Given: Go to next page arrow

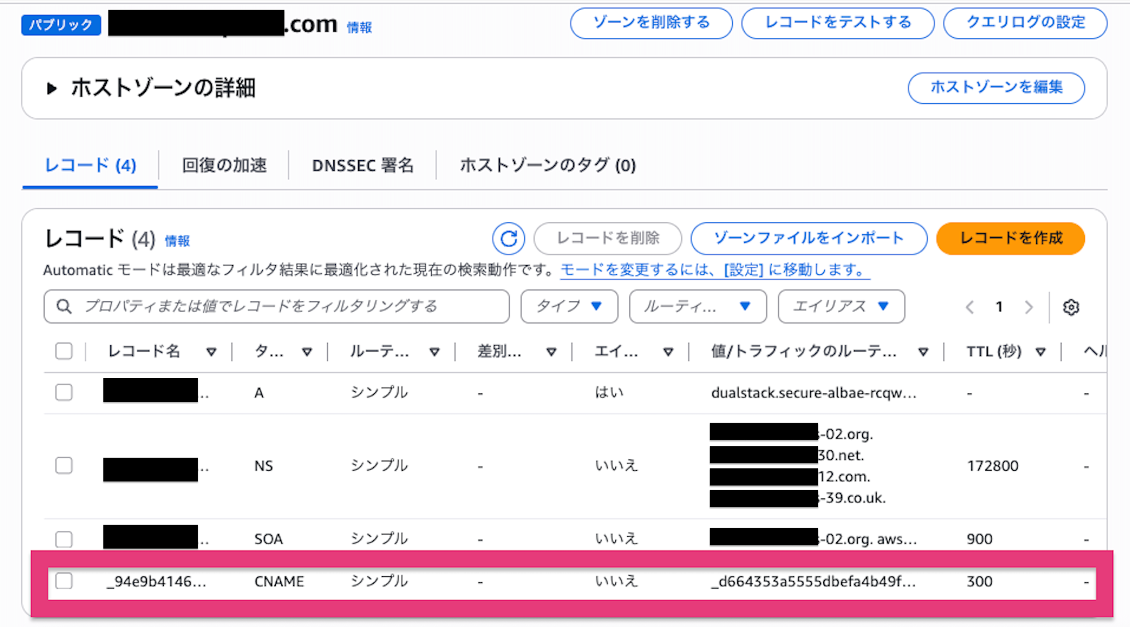Looking at the screenshot, I should tap(1028, 307).
